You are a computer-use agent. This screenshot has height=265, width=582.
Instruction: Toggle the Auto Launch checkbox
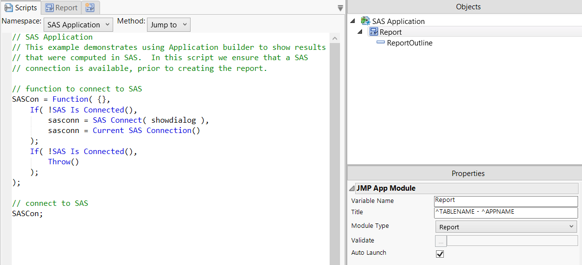pos(440,254)
